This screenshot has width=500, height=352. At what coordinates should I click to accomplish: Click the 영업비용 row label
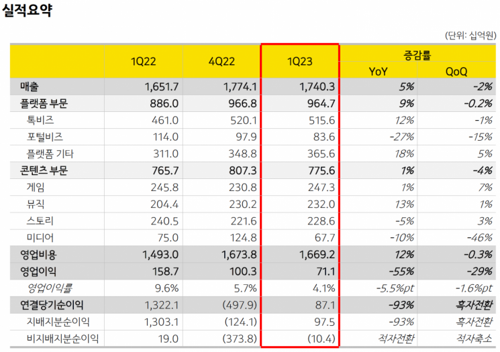[40, 255]
